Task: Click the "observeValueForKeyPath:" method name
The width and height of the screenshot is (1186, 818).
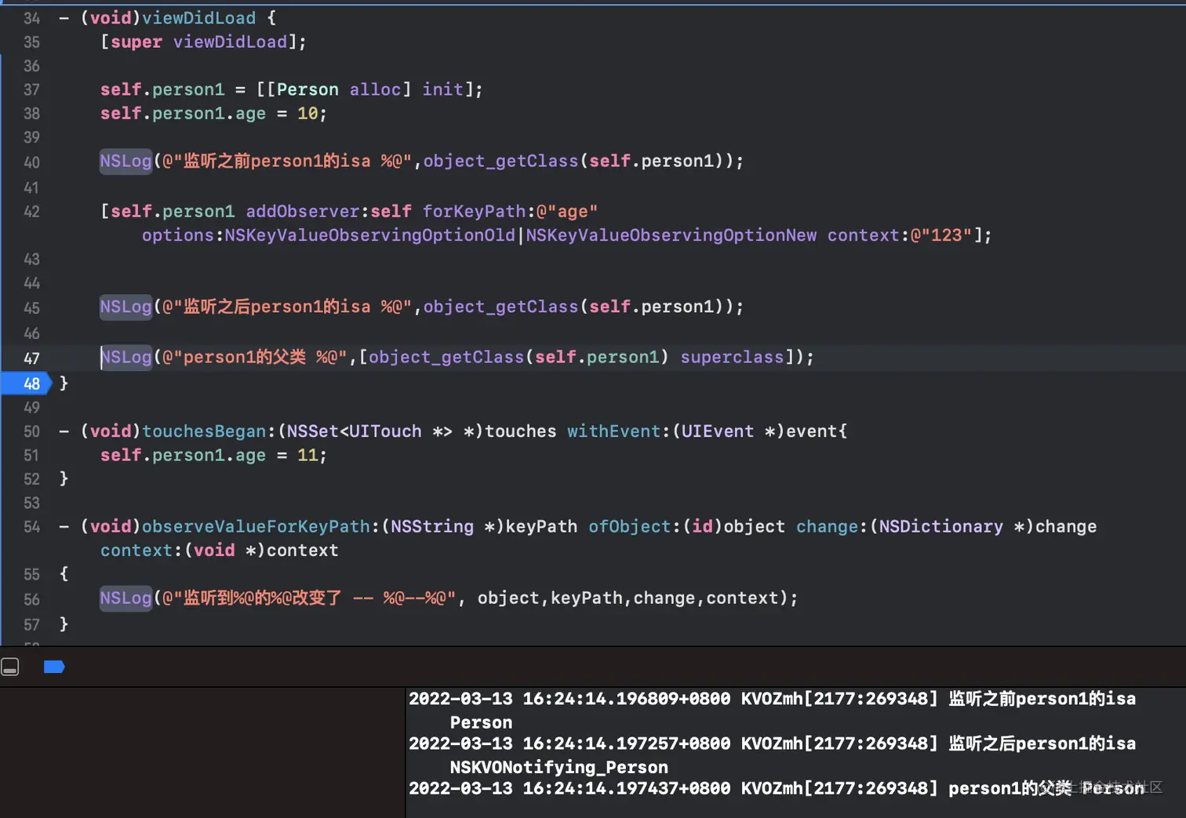Action: click(260, 526)
